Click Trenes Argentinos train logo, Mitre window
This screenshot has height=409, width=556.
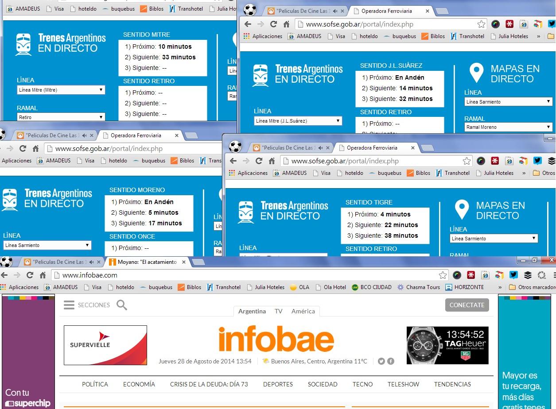[23, 44]
